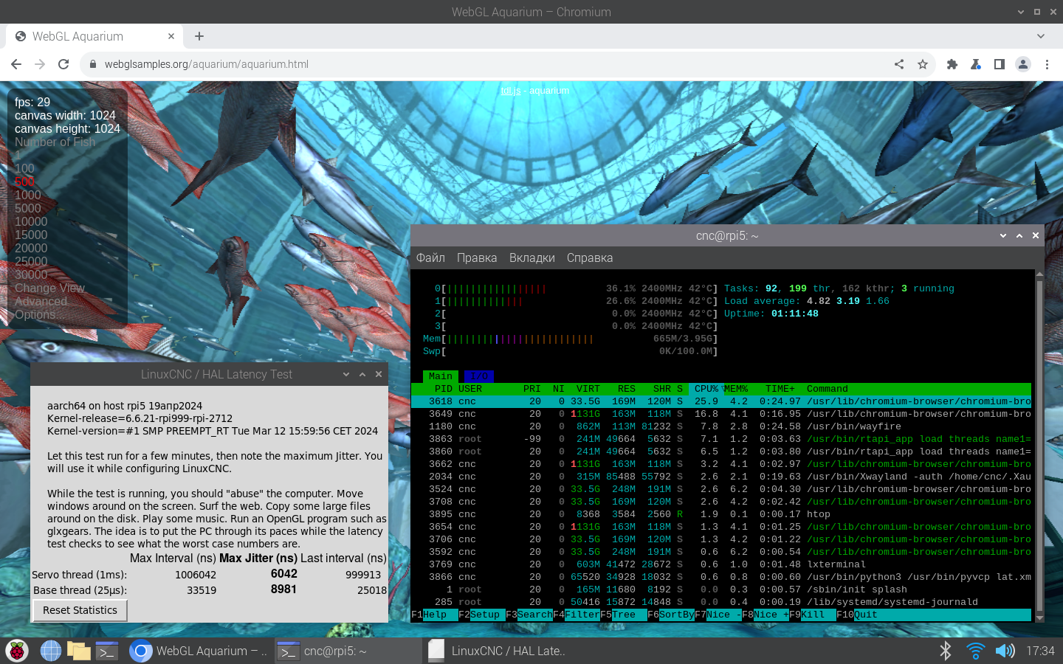Set number of fish to 25000
The width and height of the screenshot is (1063, 664).
click(x=31, y=261)
